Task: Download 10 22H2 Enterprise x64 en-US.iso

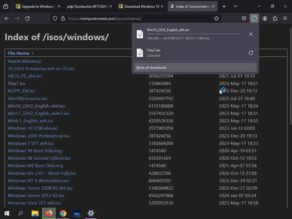Action: pyautogui.click(x=41, y=69)
